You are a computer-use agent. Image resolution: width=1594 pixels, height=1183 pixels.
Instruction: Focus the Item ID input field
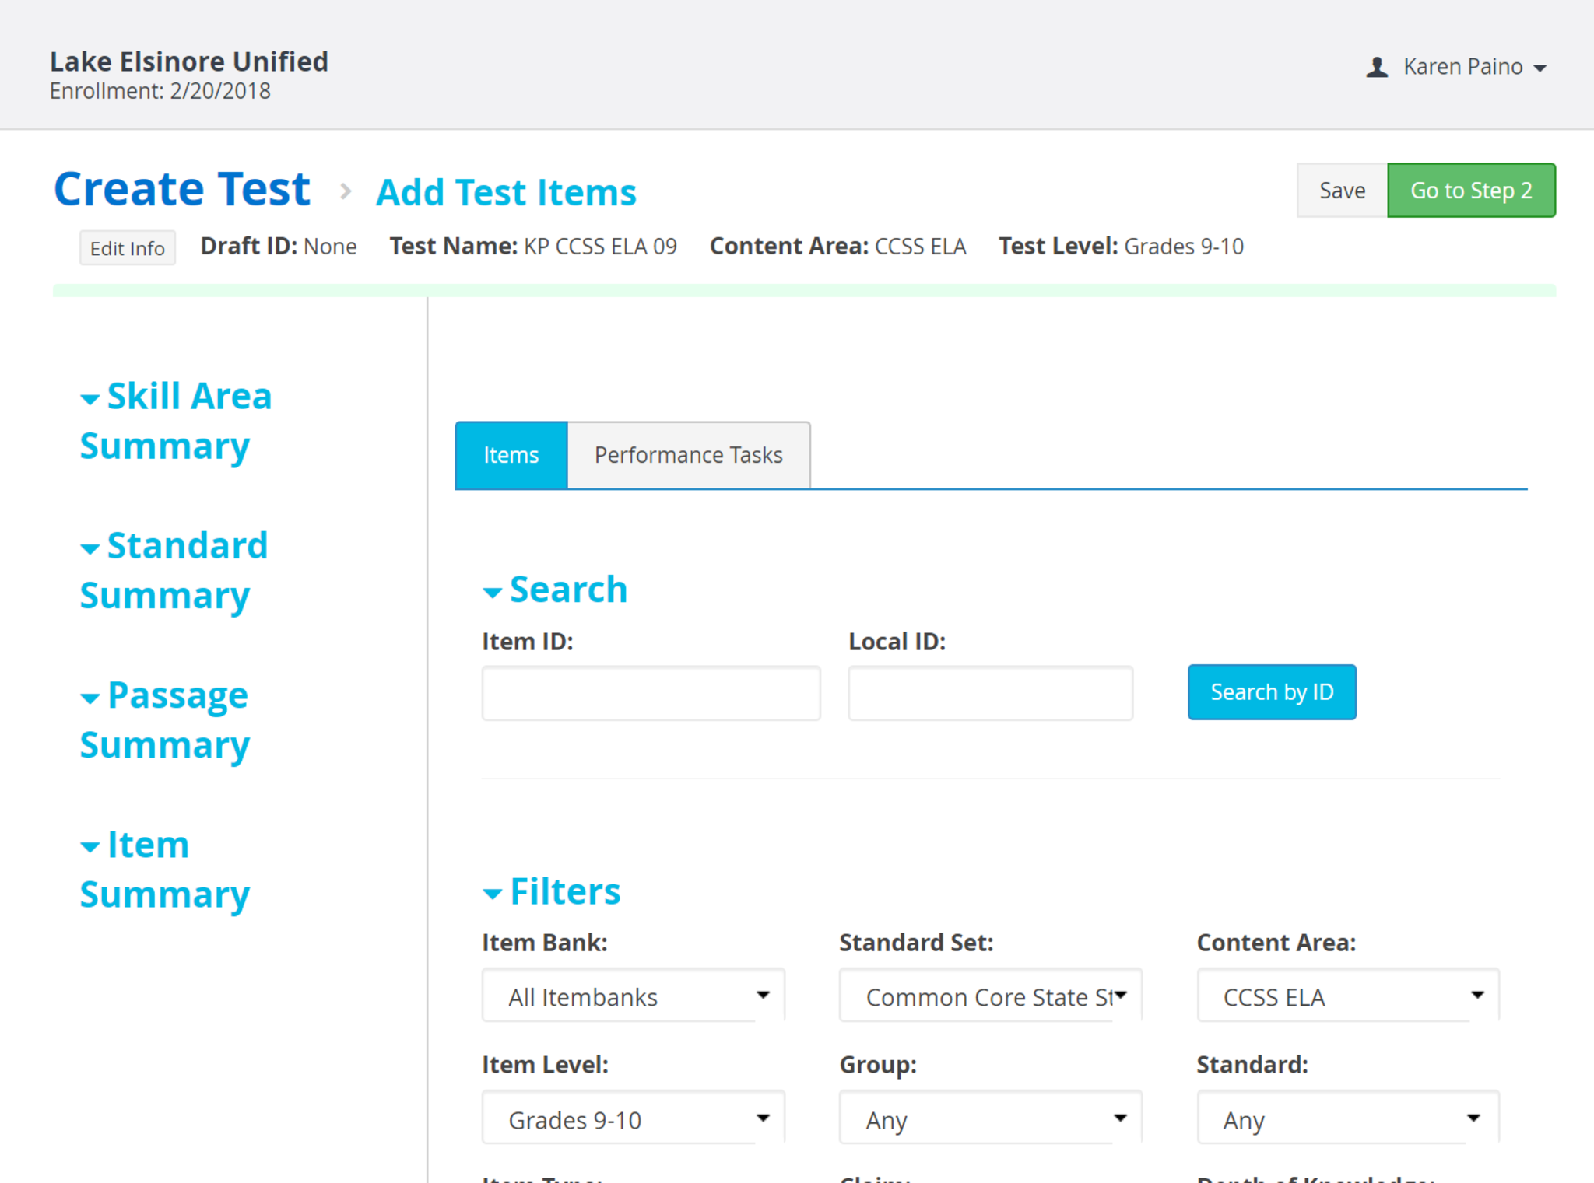tap(651, 692)
